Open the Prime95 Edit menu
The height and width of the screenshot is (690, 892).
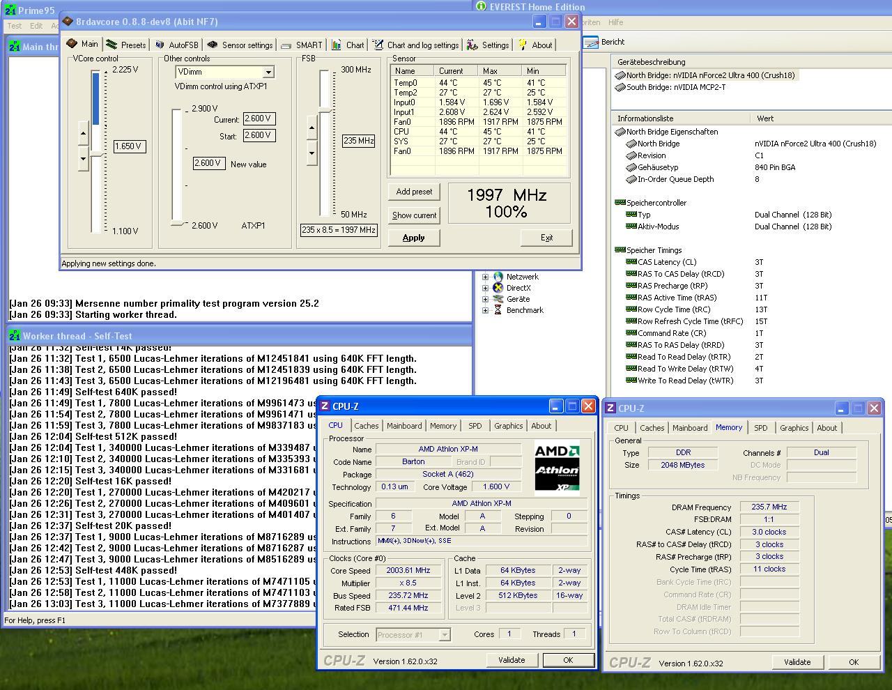click(36, 26)
